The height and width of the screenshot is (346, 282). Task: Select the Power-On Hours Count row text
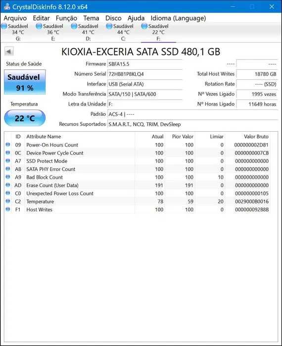(52, 145)
